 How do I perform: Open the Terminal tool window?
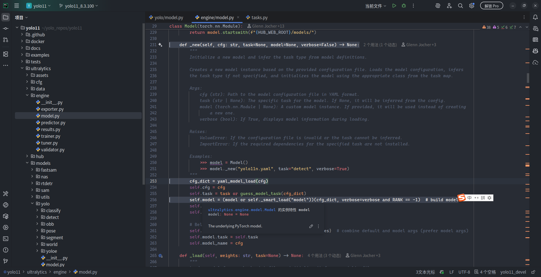coord(6,239)
